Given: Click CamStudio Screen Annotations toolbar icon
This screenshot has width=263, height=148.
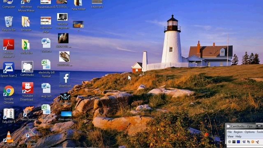Looking at the screenshot, I should click(x=248, y=142).
